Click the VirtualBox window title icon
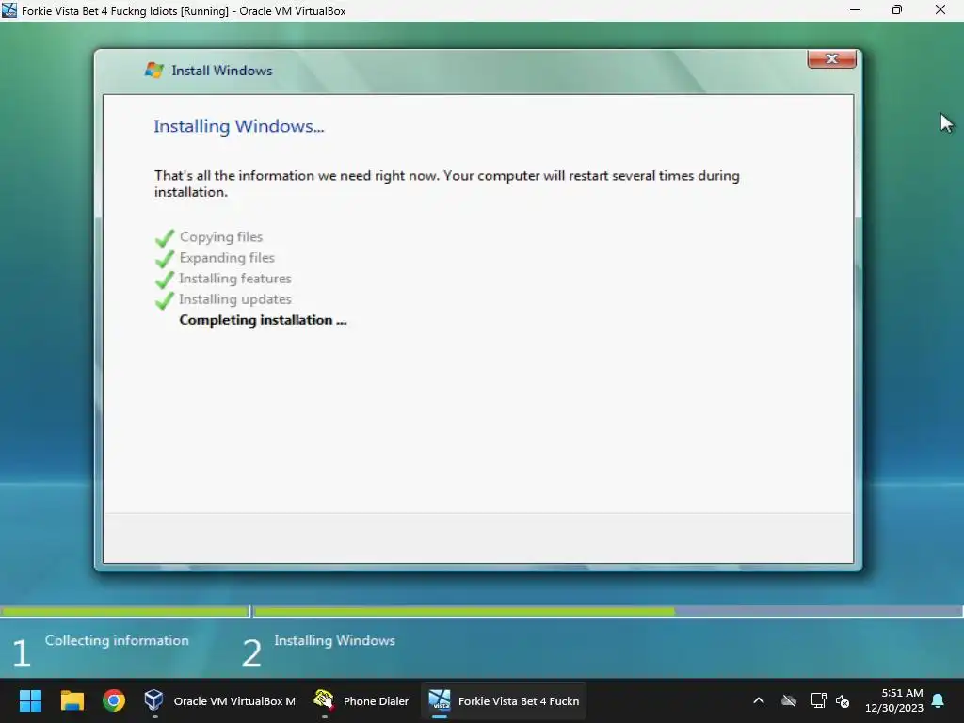964x723 pixels. (9, 10)
